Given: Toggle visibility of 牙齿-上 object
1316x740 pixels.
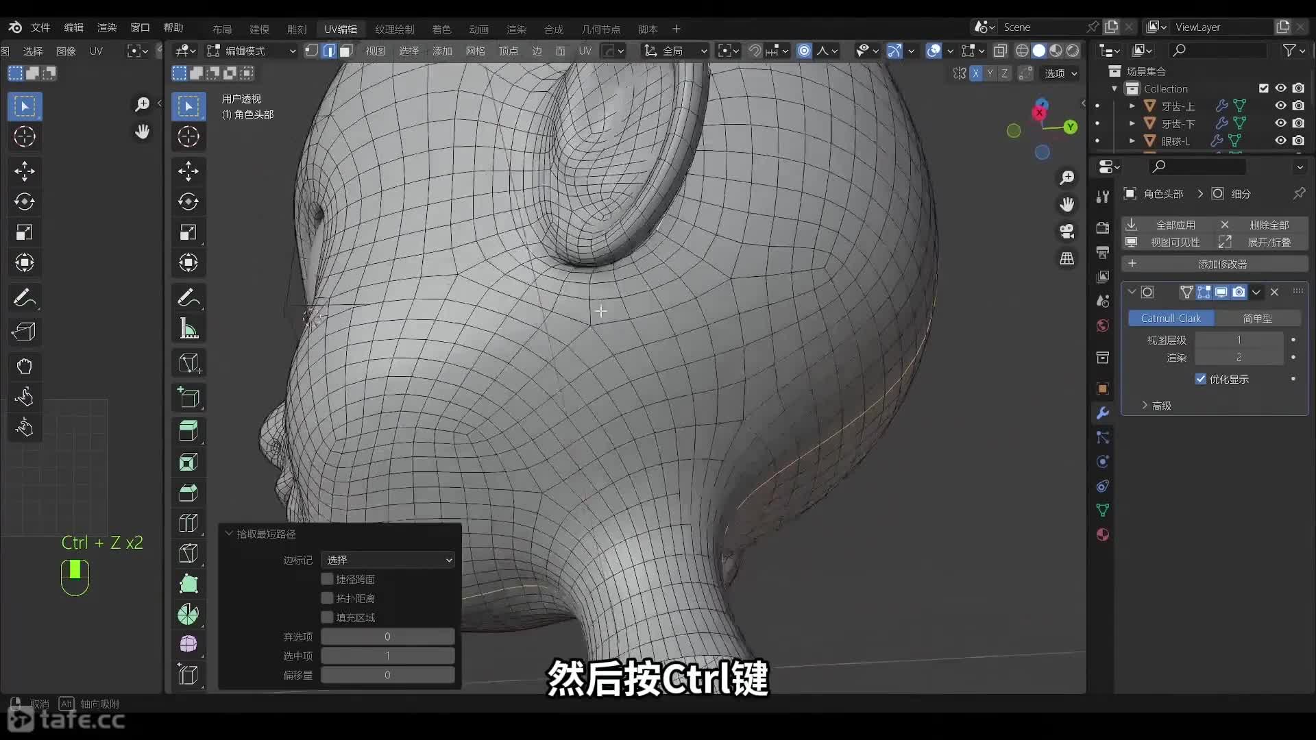Looking at the screenshot, I should pos(1280,106).
